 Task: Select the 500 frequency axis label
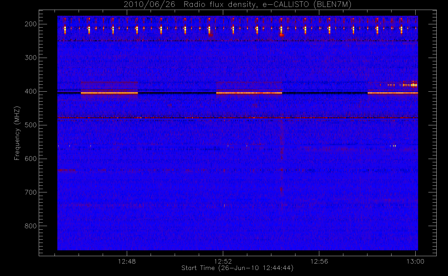pyautogui.click(x=31, y=125)
